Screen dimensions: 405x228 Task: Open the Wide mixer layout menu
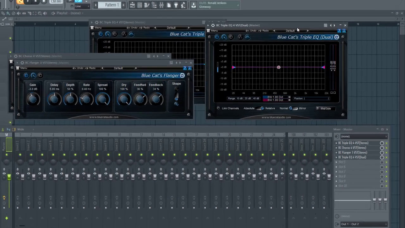pyautogui.click(x=21, y=129)
